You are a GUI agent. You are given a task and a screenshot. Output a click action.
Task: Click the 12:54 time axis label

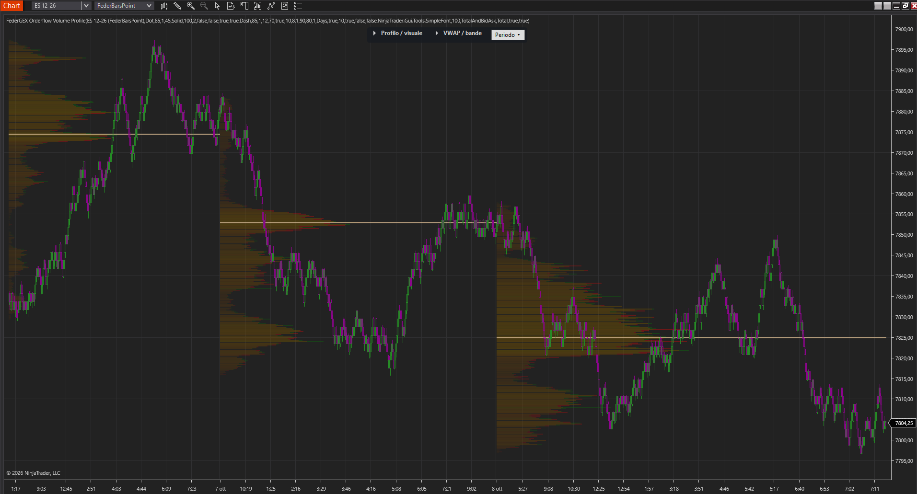coord(624,489)
